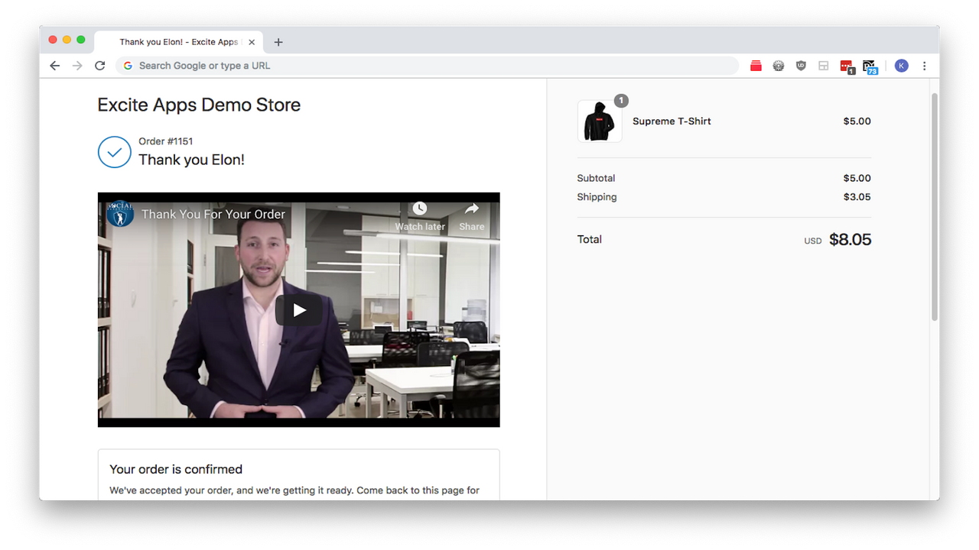The image size is (979, 550).
Task: Click the Supreme T-Shirt product thumbnail
Action: point(600,121)
